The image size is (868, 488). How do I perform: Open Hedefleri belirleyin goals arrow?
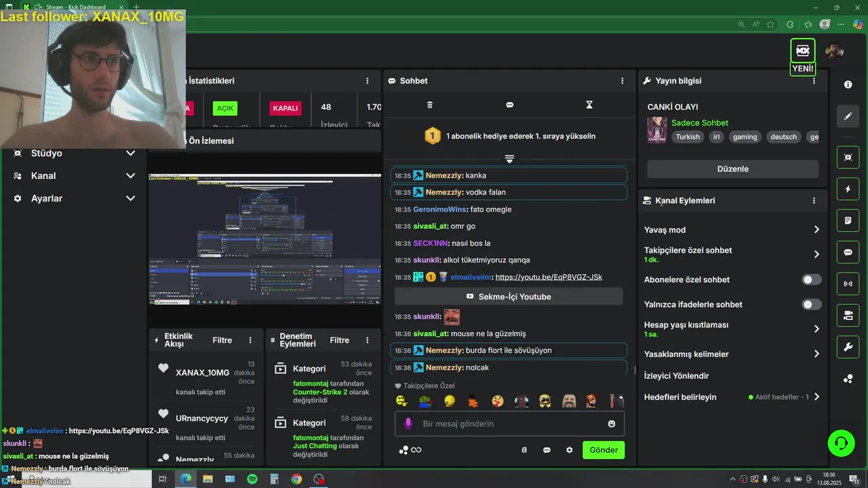(x=816, y=397)
